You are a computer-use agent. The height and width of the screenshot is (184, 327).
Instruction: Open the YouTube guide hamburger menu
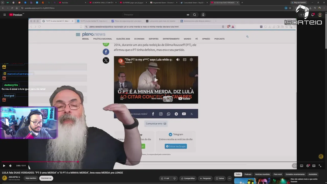click(x=4, y=15)
